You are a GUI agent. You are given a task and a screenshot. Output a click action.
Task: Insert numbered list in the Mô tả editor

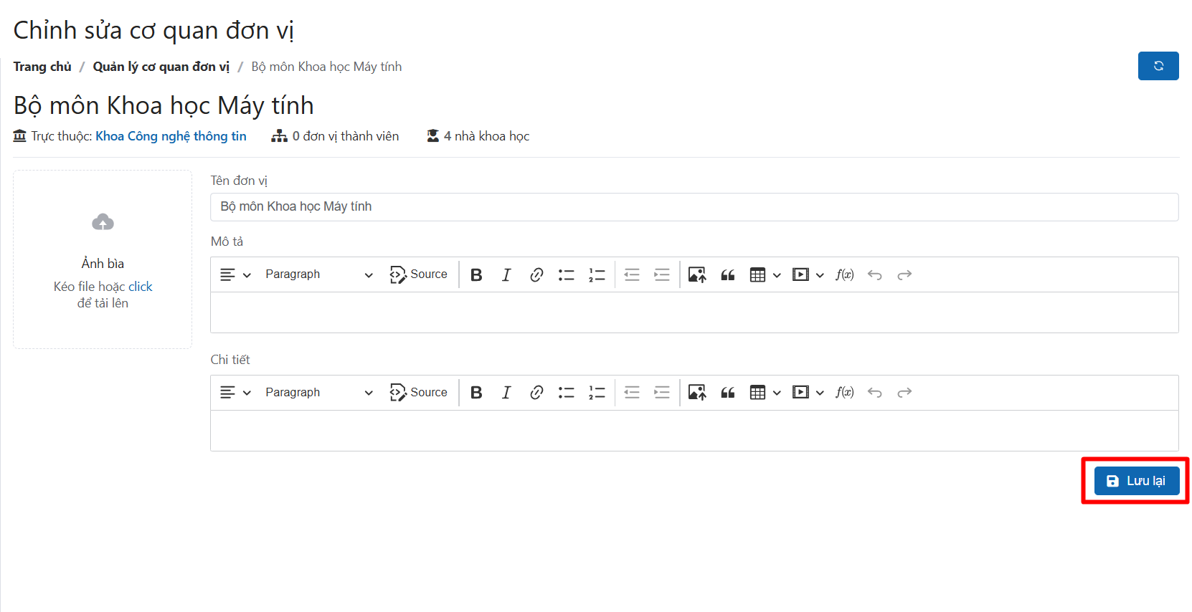[x=597, y=274]
